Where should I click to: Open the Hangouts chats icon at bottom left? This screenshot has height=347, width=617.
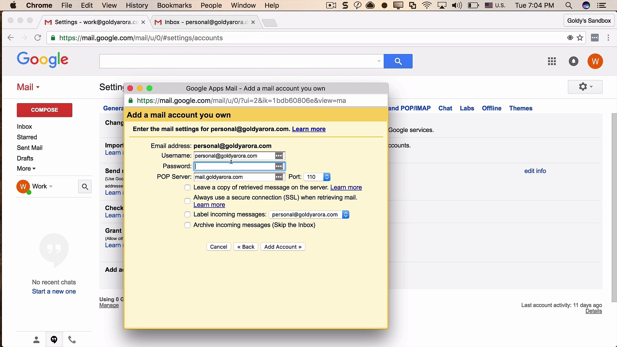point(54,339)
